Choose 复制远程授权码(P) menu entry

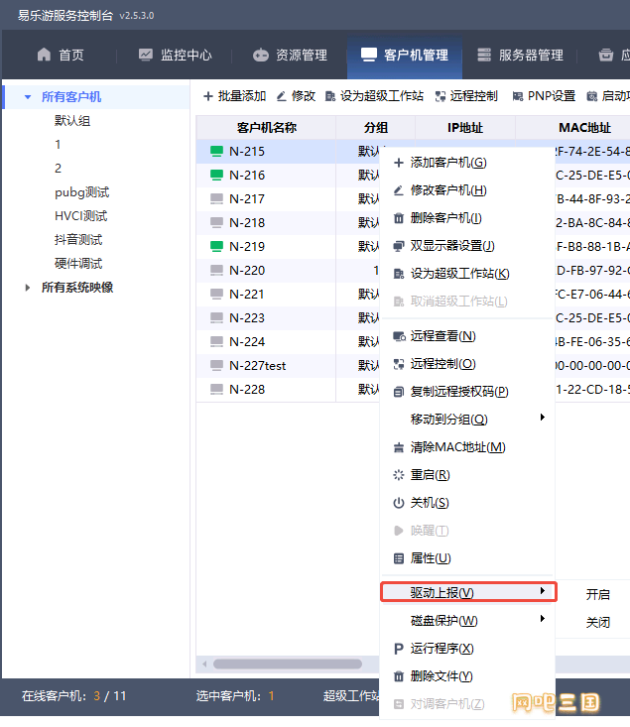pyautogui.click(x=467, y=392)
